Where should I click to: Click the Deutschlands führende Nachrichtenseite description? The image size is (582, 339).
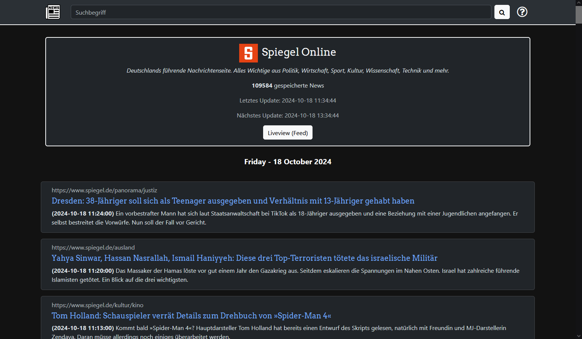point(288,70)
